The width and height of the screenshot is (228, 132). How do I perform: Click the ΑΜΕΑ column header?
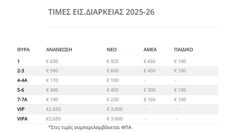150,50
